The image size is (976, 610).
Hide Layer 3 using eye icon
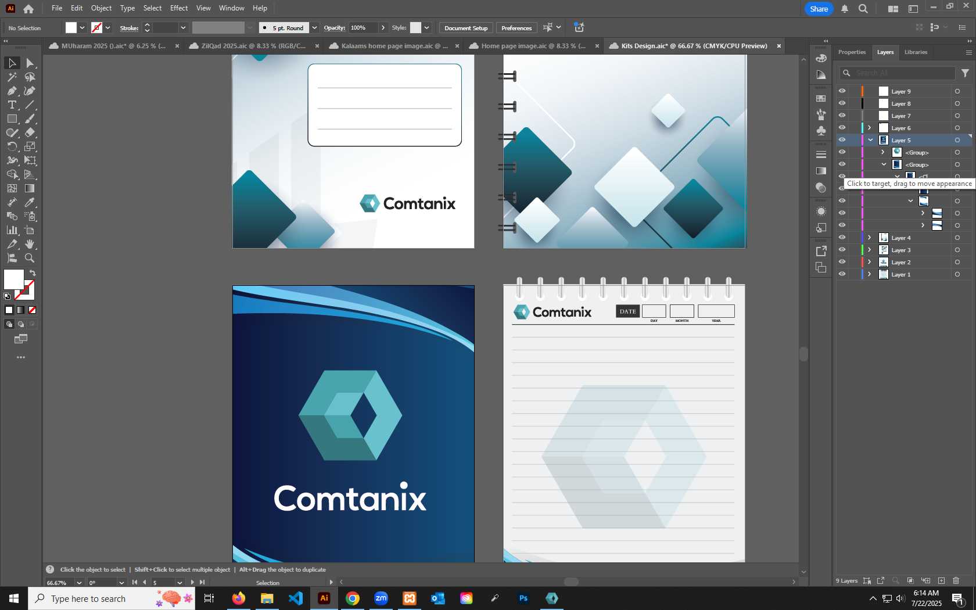pyautogui.click(x=842, y=250)
